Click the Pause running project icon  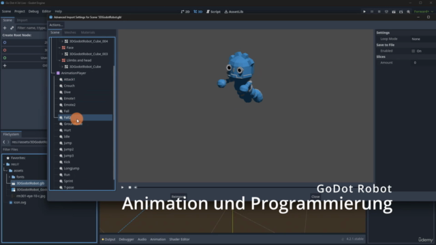tap(372, 12)
